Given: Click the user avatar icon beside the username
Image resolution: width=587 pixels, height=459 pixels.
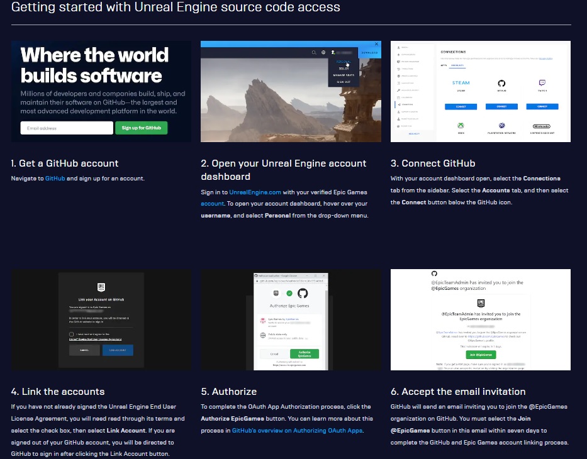Looking at the screenshot, I should (333, 52).
